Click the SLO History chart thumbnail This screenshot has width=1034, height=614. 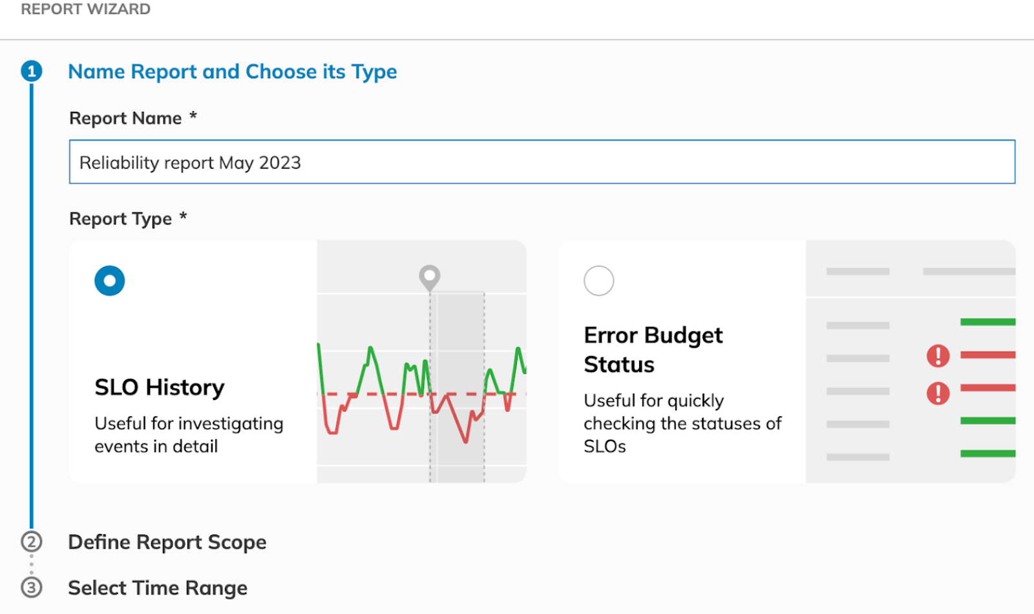421,362
